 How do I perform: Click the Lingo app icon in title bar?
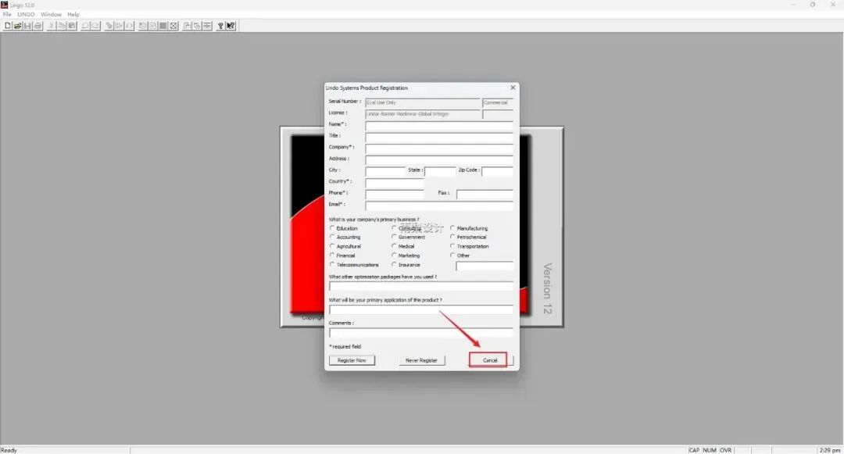(x=5, y=5)
